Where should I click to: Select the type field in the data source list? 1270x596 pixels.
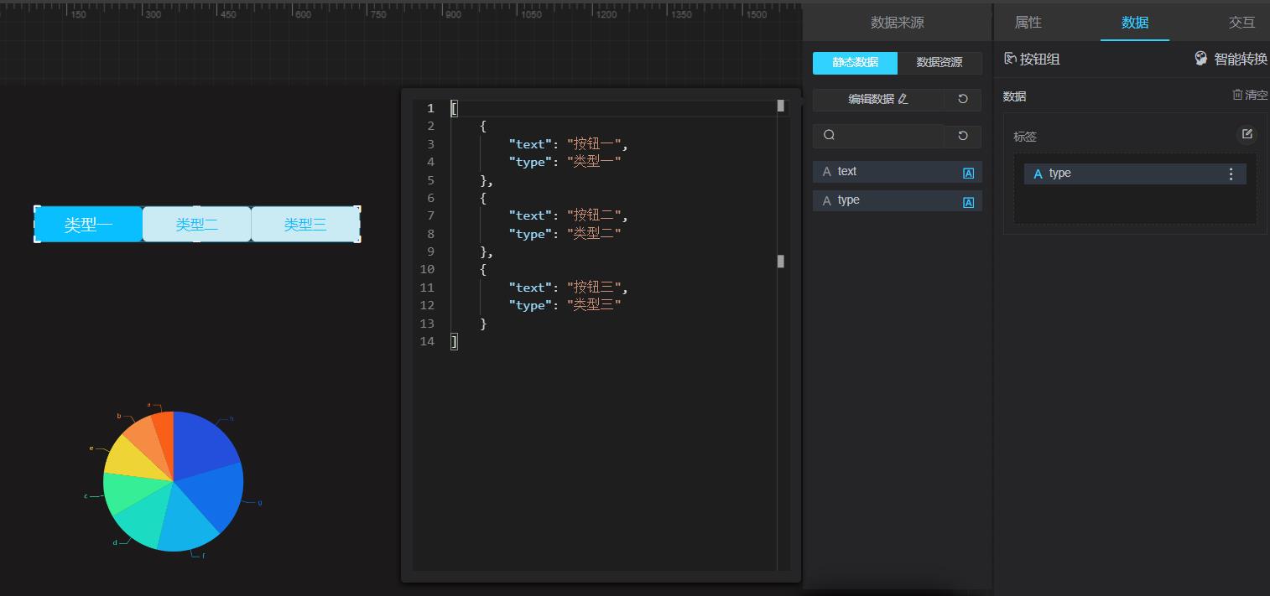click(x=897, y=200)
